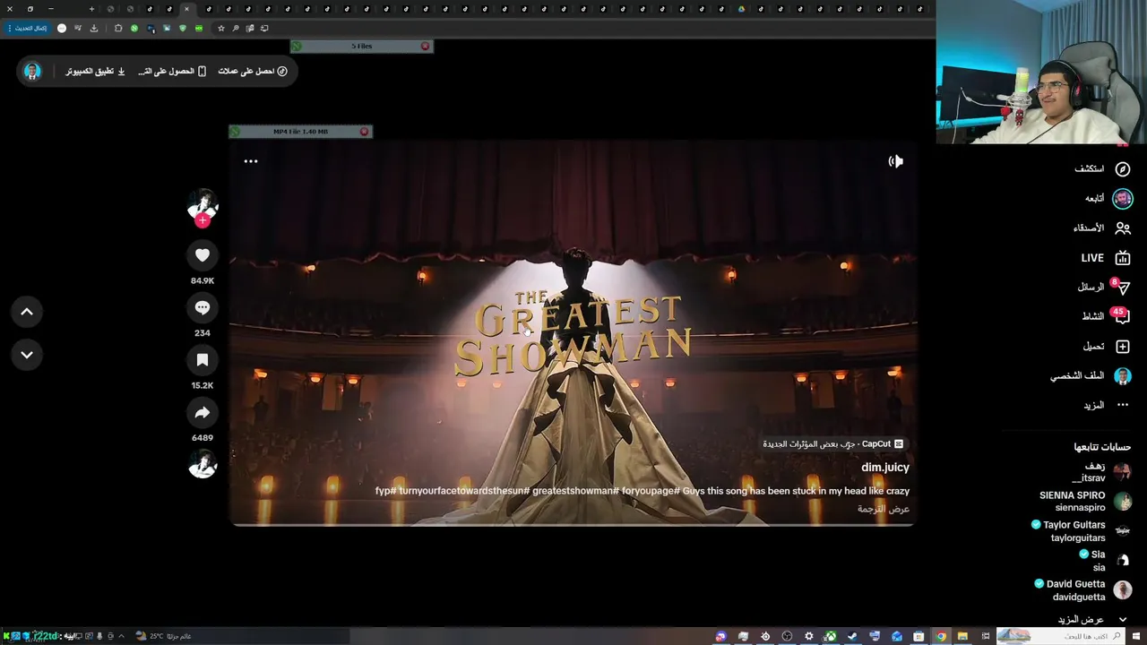Viewport: 1147px width, 645px height.
Task: Click #greatestshowman hashtag in caption
Action: [x=574, y=491]
